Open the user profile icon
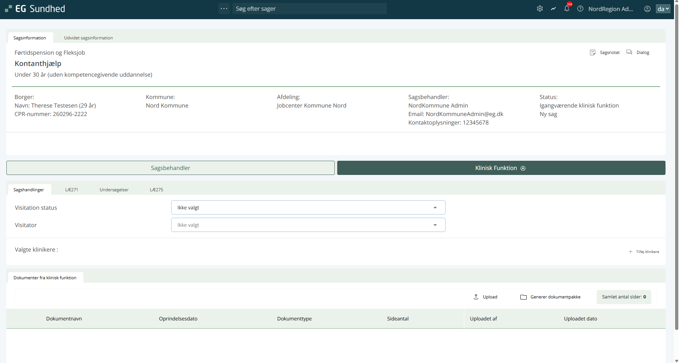Image resolution: width=679 pixels, height=363 pixels. click(647, 9)
